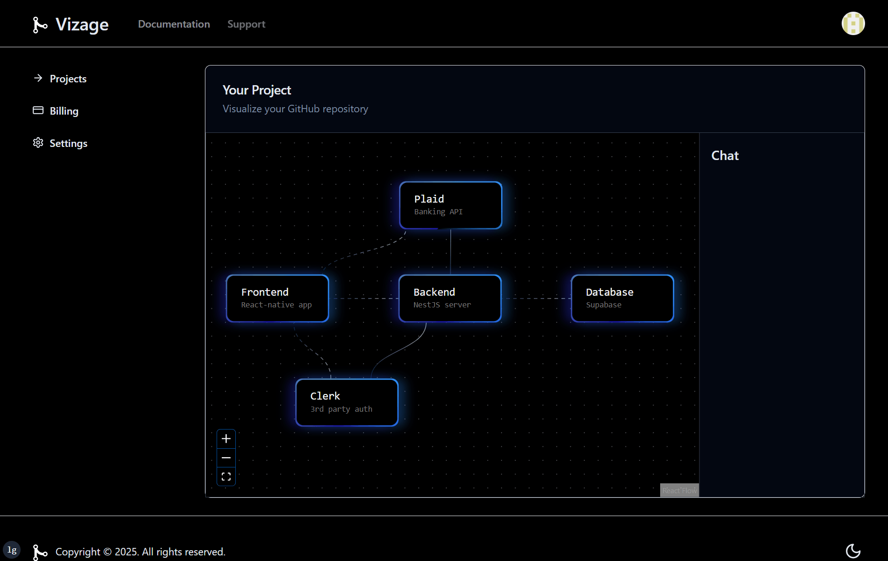888x561 pixels.
Task: Click the Your Project heading
Action: [257, 90]
